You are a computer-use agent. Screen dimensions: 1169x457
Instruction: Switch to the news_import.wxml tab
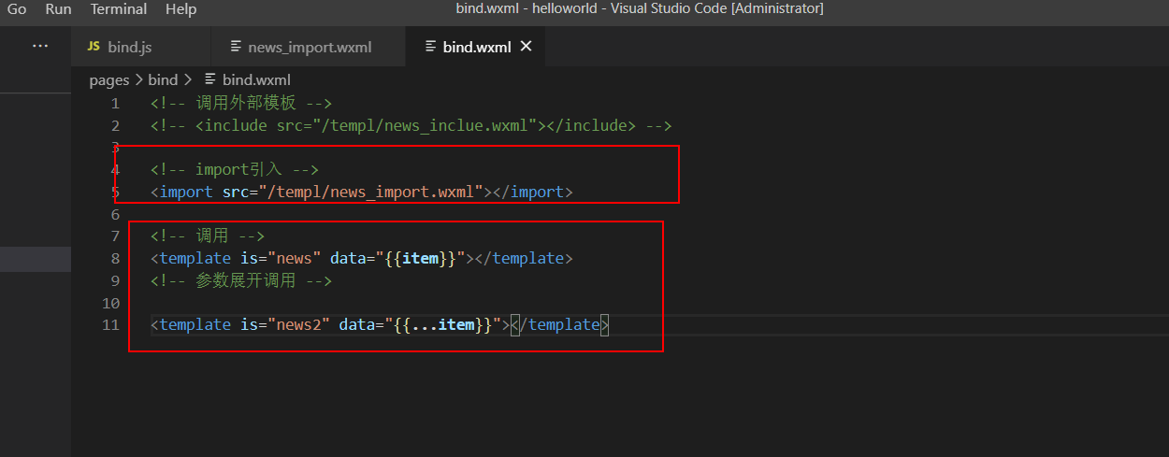pyautogui.click(x=309, y=47)
